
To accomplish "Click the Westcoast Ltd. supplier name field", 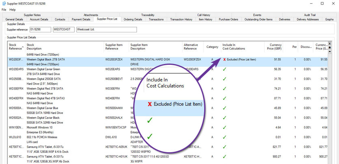I will point(107,30).
